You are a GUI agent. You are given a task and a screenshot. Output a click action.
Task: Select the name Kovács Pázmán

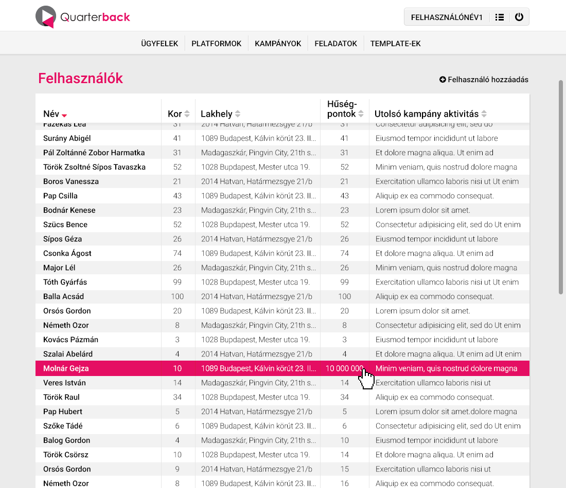click(71, 340)
